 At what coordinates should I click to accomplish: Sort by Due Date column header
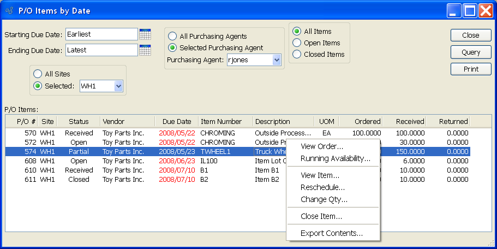177,121
